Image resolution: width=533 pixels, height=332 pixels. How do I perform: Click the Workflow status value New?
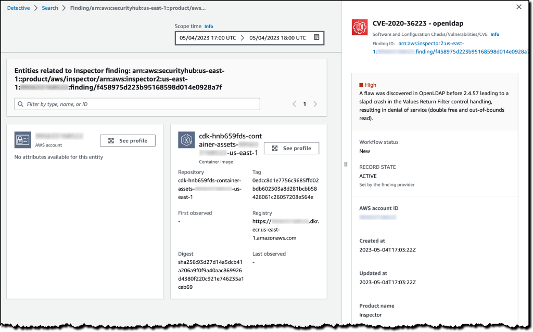coord(364,151)
